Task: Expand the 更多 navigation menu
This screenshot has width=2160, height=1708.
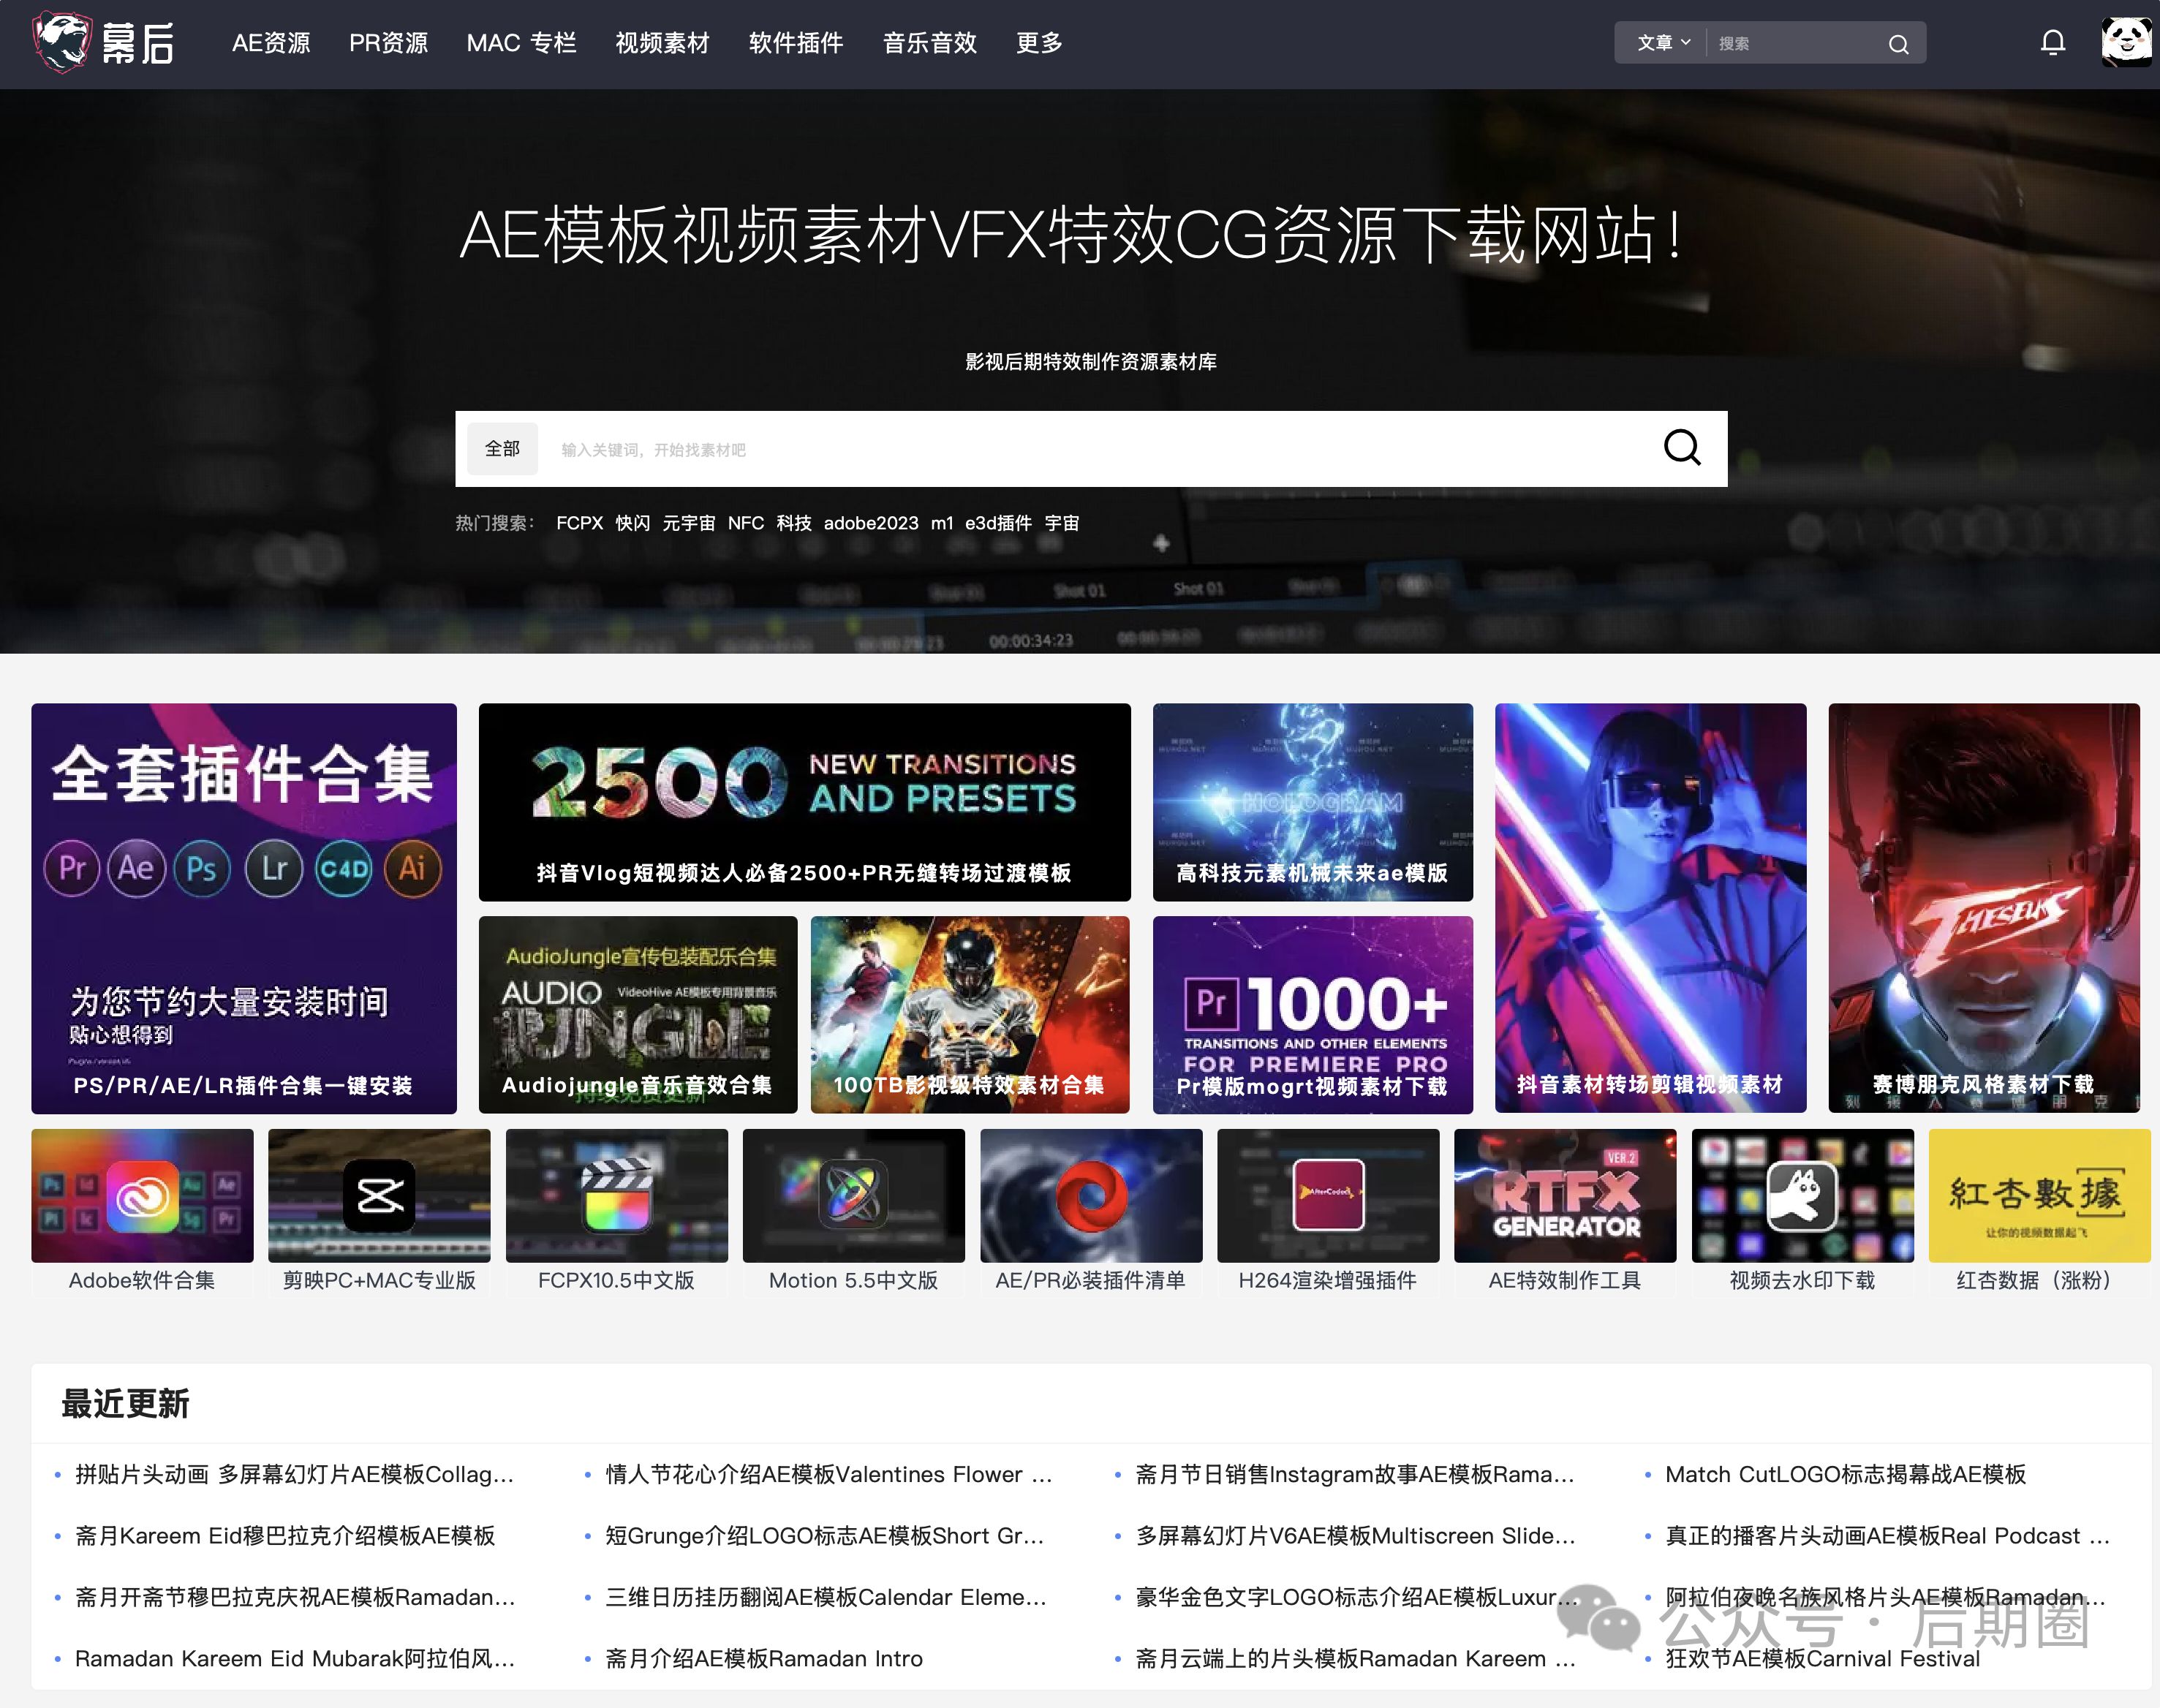Action: (x=1039, y=43)
